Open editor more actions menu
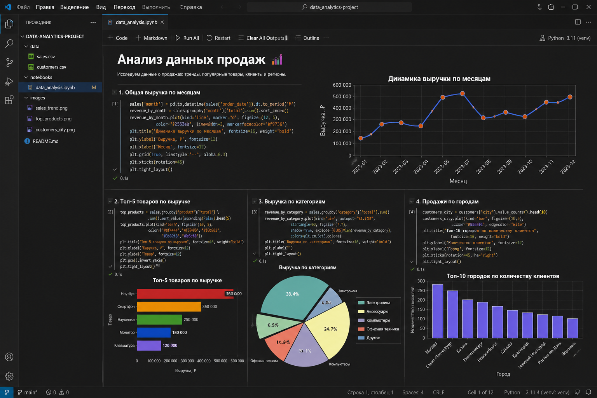597x398 pixels. tap(589, 22)
